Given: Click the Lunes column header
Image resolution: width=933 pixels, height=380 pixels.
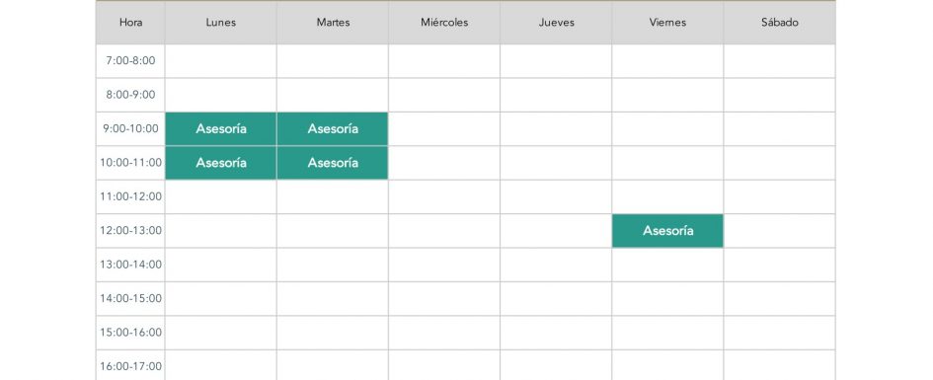Looking at the screenshot, I should 221,23.
